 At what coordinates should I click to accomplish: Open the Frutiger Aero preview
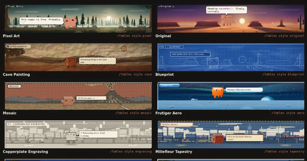[231, 96]
